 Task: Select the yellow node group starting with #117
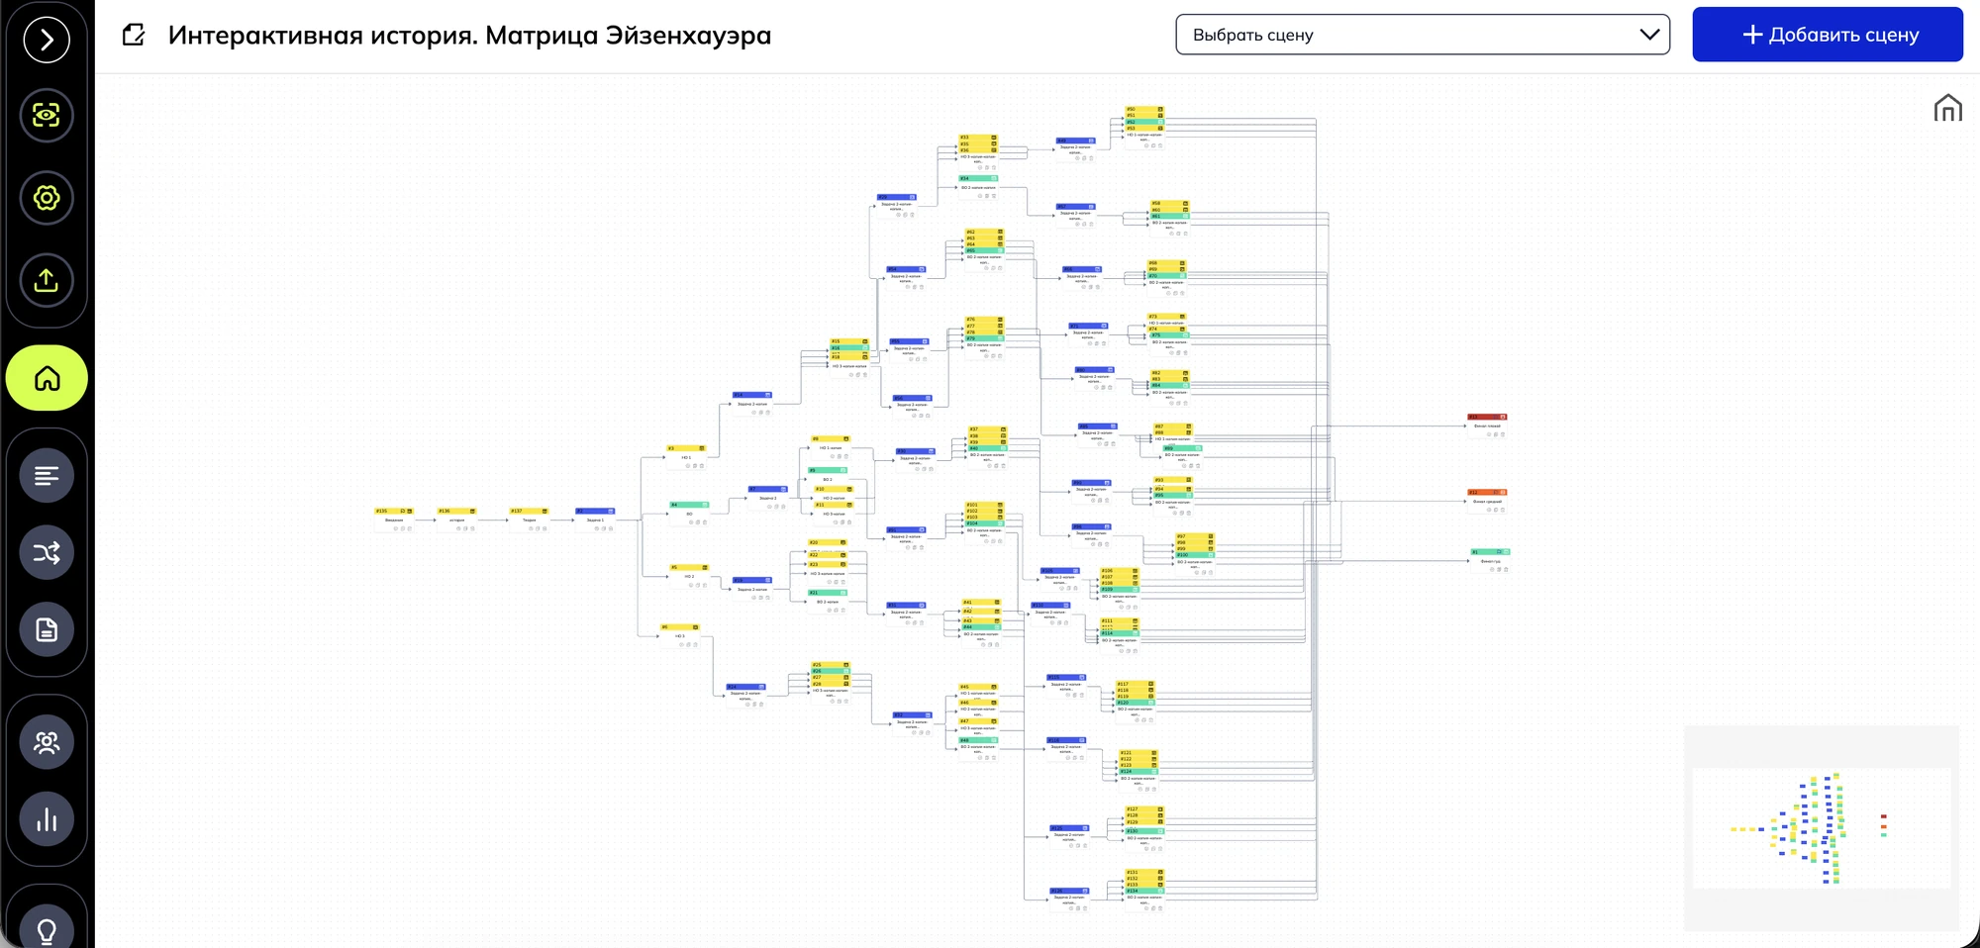point(1135,701)
